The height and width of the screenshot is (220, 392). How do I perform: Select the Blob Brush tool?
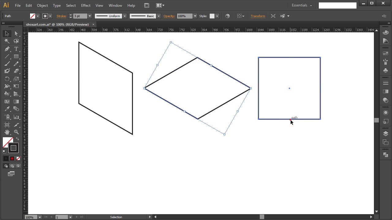[7, 71]
